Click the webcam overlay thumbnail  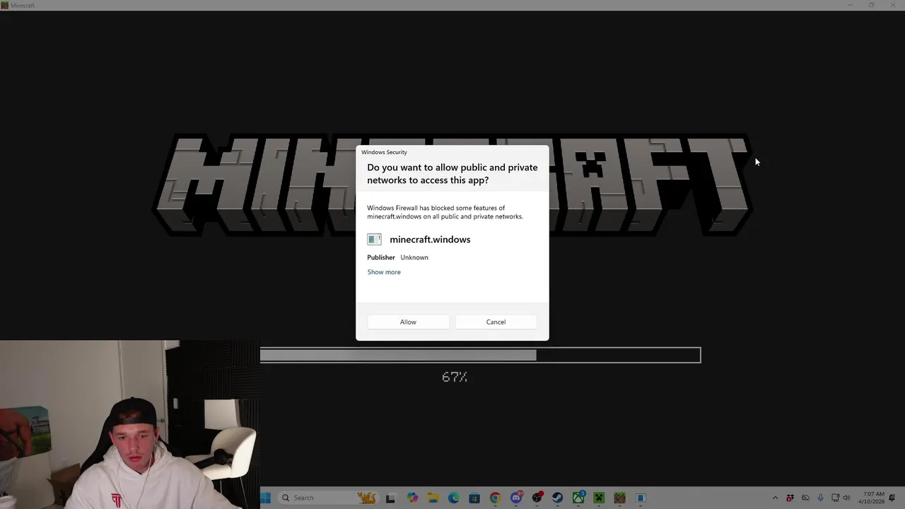[130, 424]
